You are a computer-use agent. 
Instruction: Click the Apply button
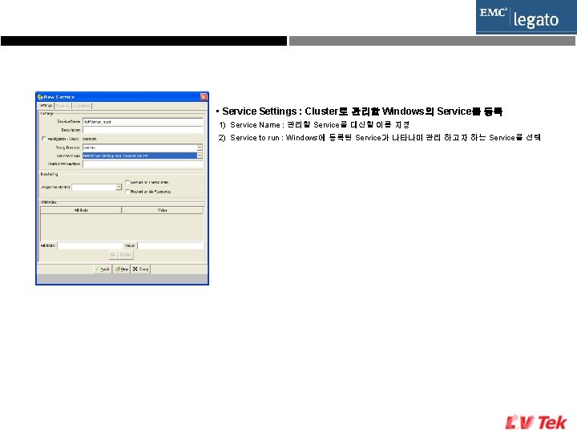(103, 269)
